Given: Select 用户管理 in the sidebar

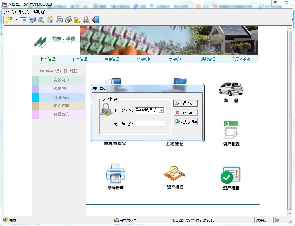Looking at the screenshot, I should coord(59,106).
